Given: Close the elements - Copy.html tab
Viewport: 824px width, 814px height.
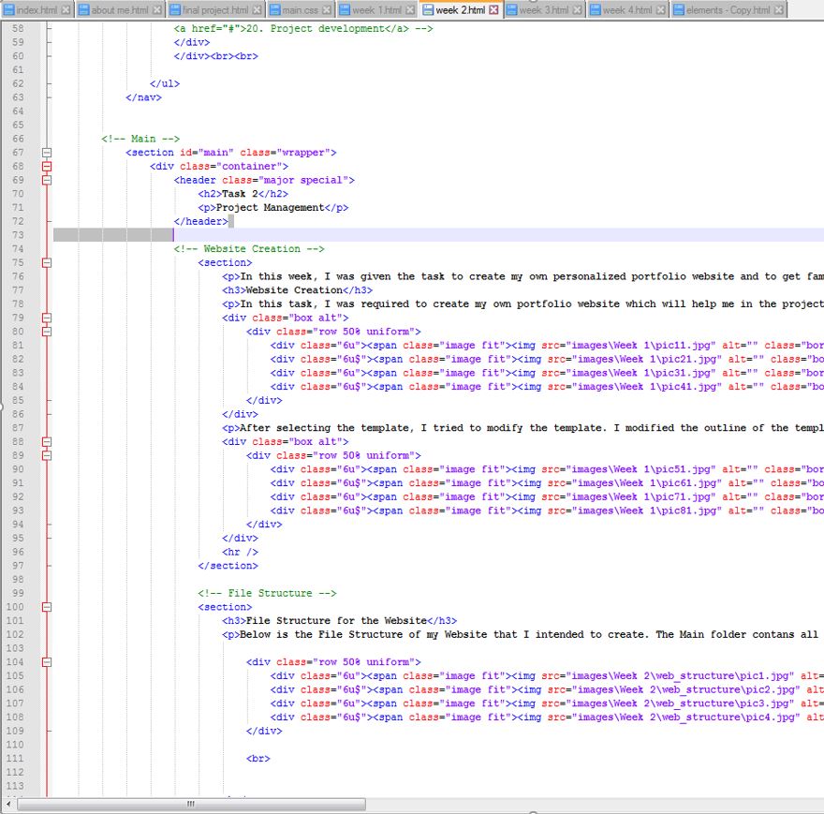Looking at the screenshot, I should pos(779,10).
